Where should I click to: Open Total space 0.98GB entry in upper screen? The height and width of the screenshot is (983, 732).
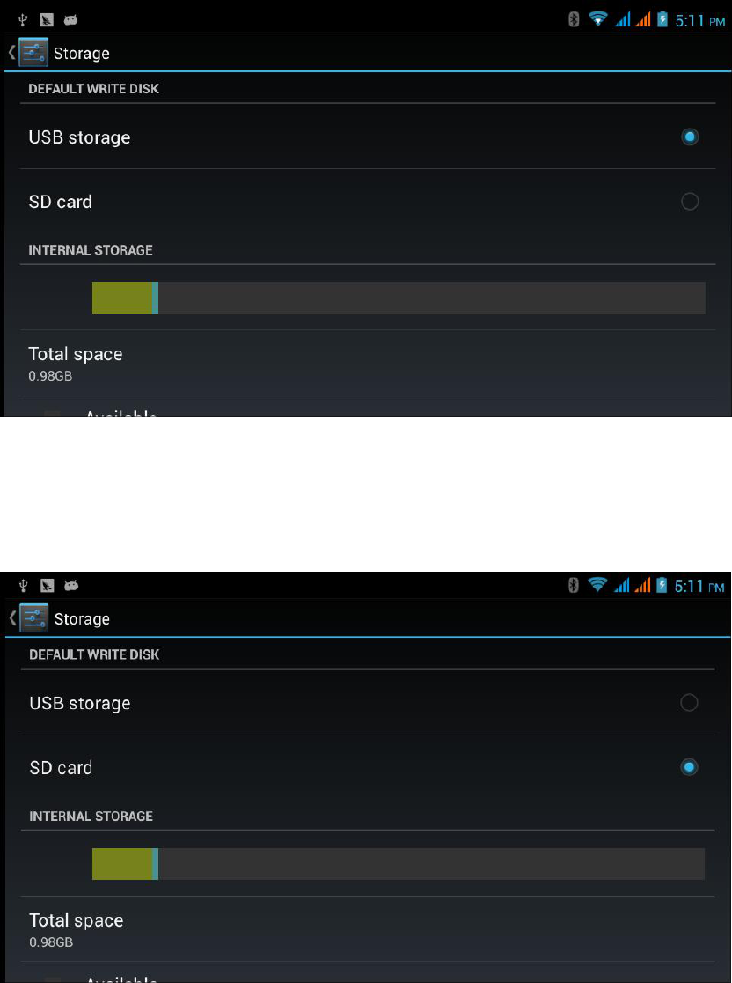[x=368, y=363]
